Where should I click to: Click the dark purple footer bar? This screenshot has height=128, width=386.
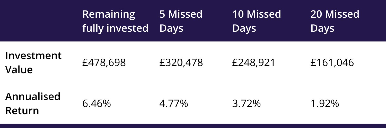click(193, 126)
